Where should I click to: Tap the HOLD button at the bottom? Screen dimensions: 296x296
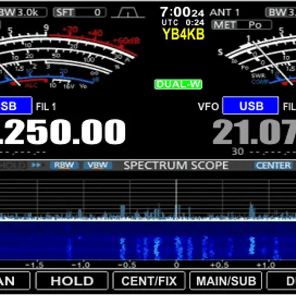(72, 281)
